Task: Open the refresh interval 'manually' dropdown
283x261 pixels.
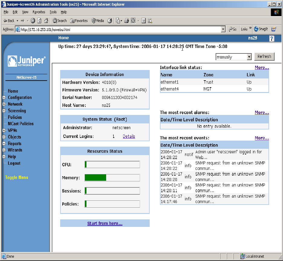Action: pos(233,57)
